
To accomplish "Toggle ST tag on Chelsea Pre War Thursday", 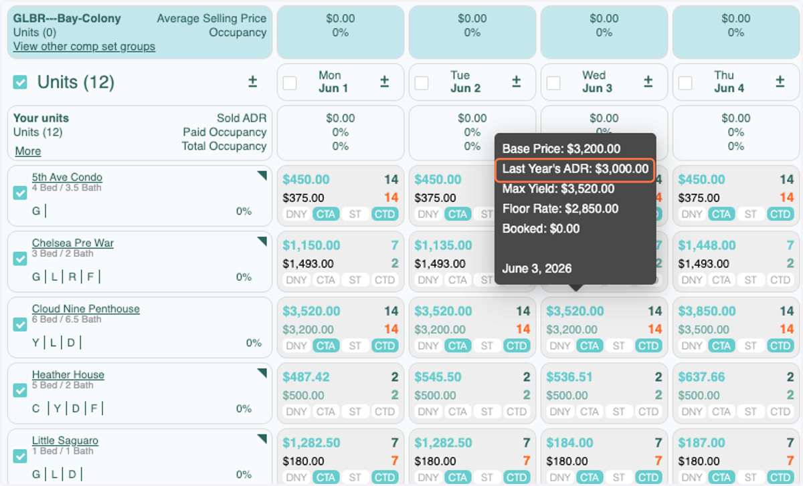I will point(751,280).
